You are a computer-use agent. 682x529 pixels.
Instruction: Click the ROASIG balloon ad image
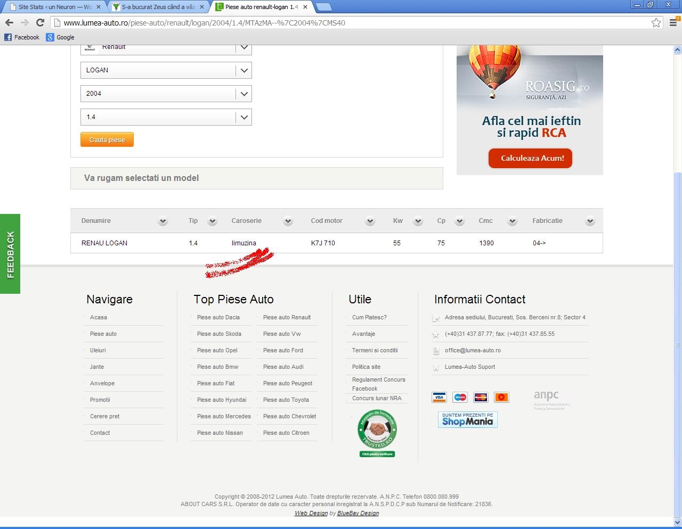[530, 110]
